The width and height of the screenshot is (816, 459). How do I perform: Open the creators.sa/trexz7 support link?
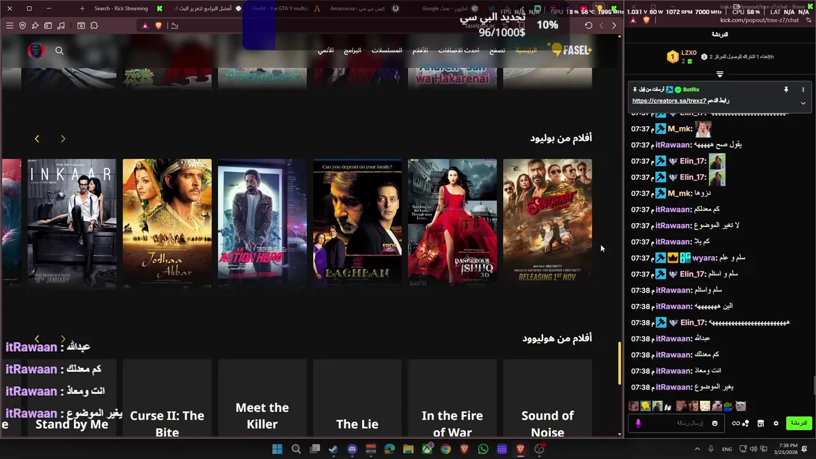coord(669,101)
